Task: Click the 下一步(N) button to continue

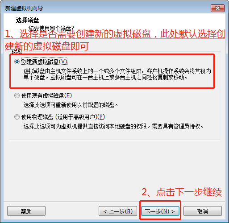Action: pos(160,211)
